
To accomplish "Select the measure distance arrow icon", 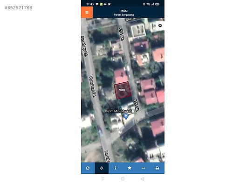I will [x=143, y=168].
